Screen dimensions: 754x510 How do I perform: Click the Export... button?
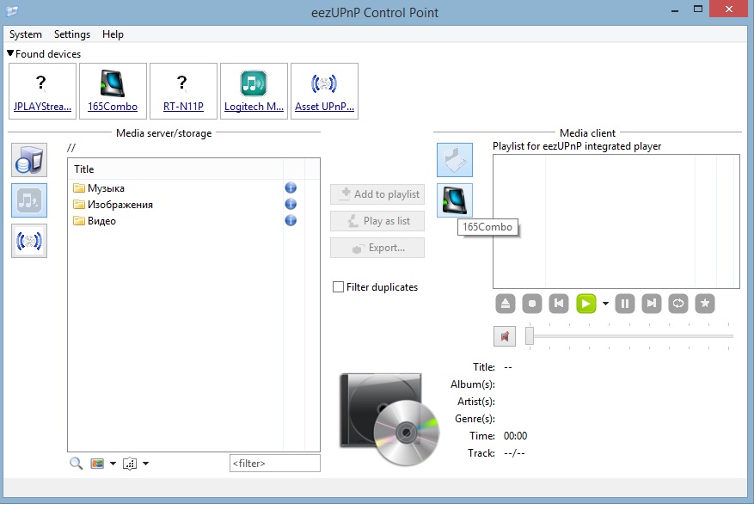[x=377, y=248]
